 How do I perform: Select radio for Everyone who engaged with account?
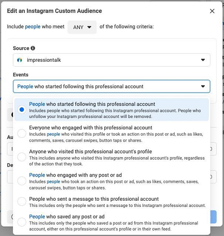pos(22,133)
